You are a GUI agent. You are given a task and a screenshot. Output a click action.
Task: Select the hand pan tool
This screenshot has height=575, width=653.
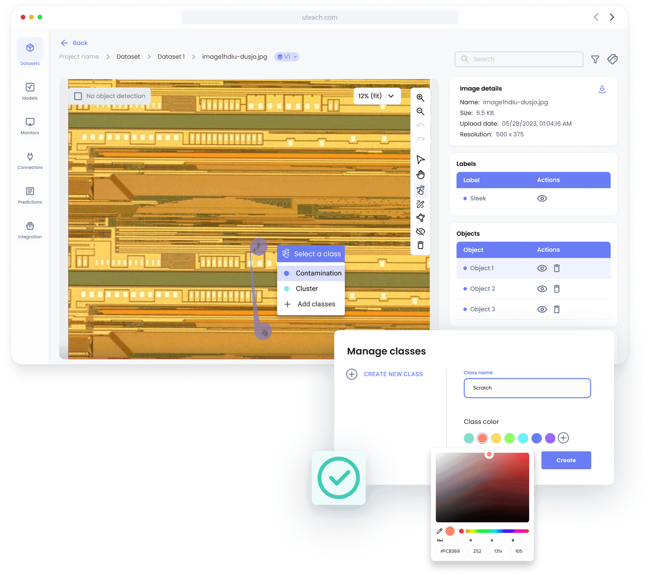(x=420, y=175)
